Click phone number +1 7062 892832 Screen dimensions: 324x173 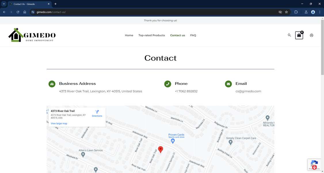click(x=186, y=91)
